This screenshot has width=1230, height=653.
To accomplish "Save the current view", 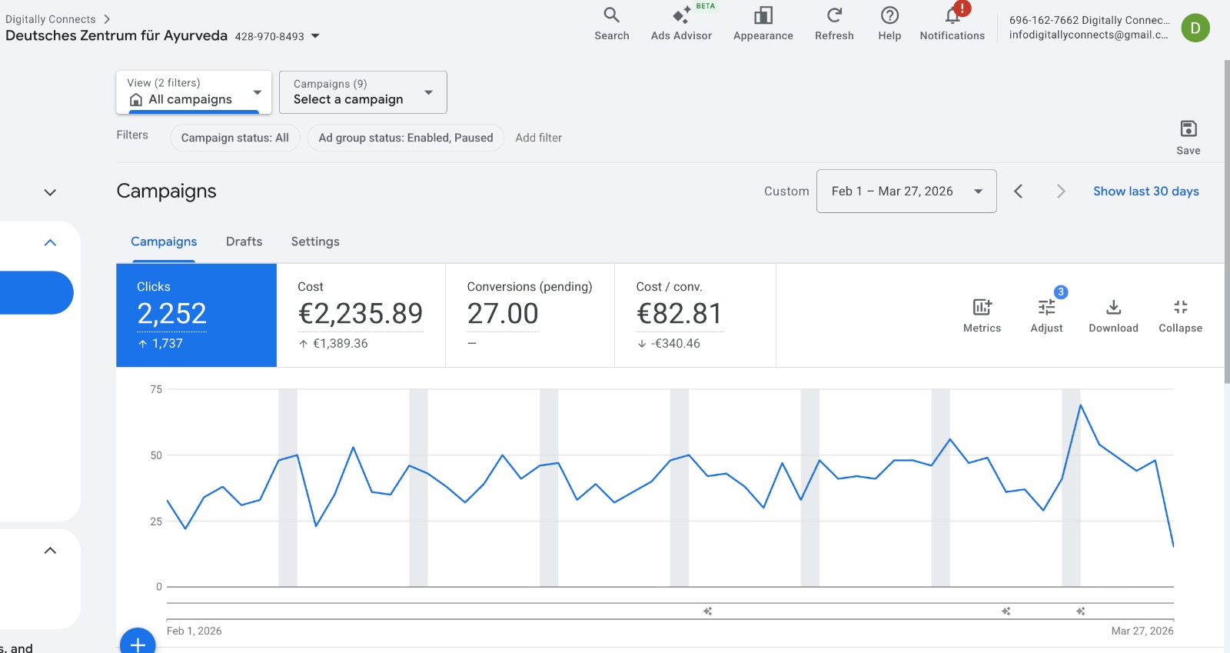I will (1188, 137).
